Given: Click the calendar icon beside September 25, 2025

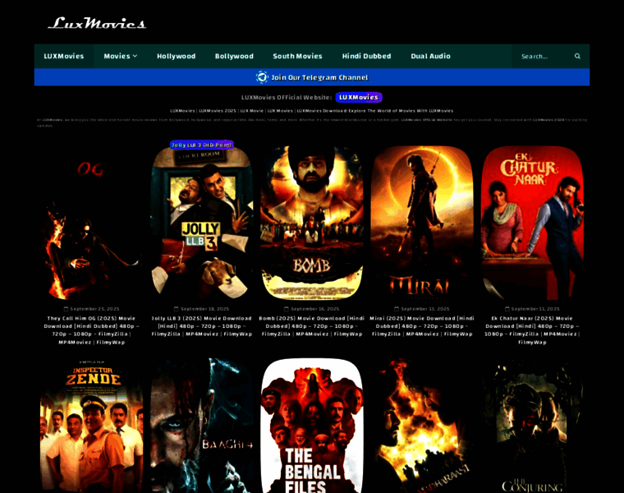Looking at the screenshot, I should 66,309.
